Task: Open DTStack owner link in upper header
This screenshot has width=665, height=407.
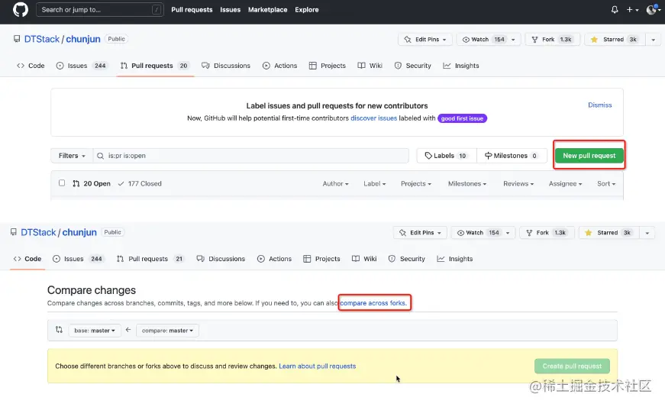Action: tap(41, 39)
